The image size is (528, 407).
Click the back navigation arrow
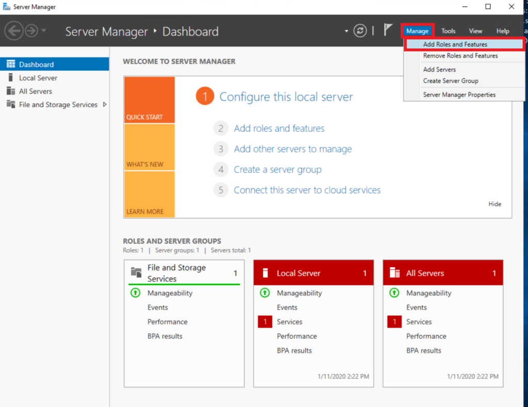[x=14, y=31]
